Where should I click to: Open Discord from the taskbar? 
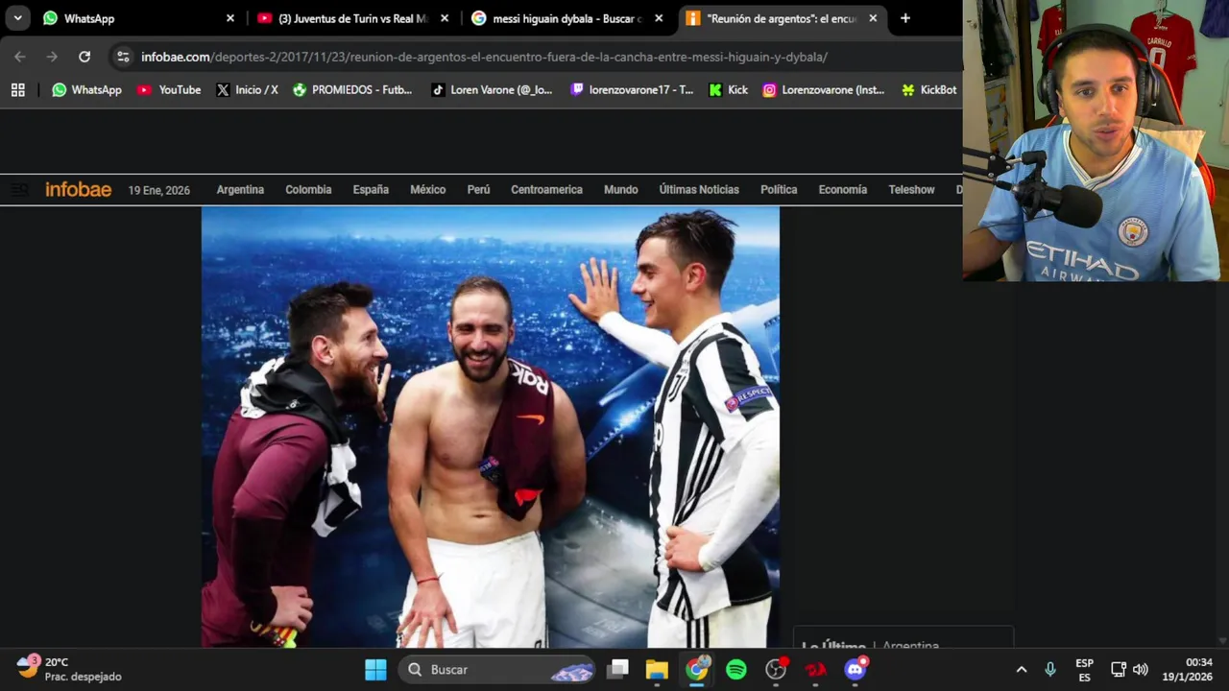click(855, 669)
